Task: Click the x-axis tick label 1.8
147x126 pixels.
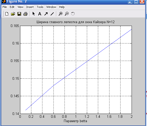Action: coord(120,117)
